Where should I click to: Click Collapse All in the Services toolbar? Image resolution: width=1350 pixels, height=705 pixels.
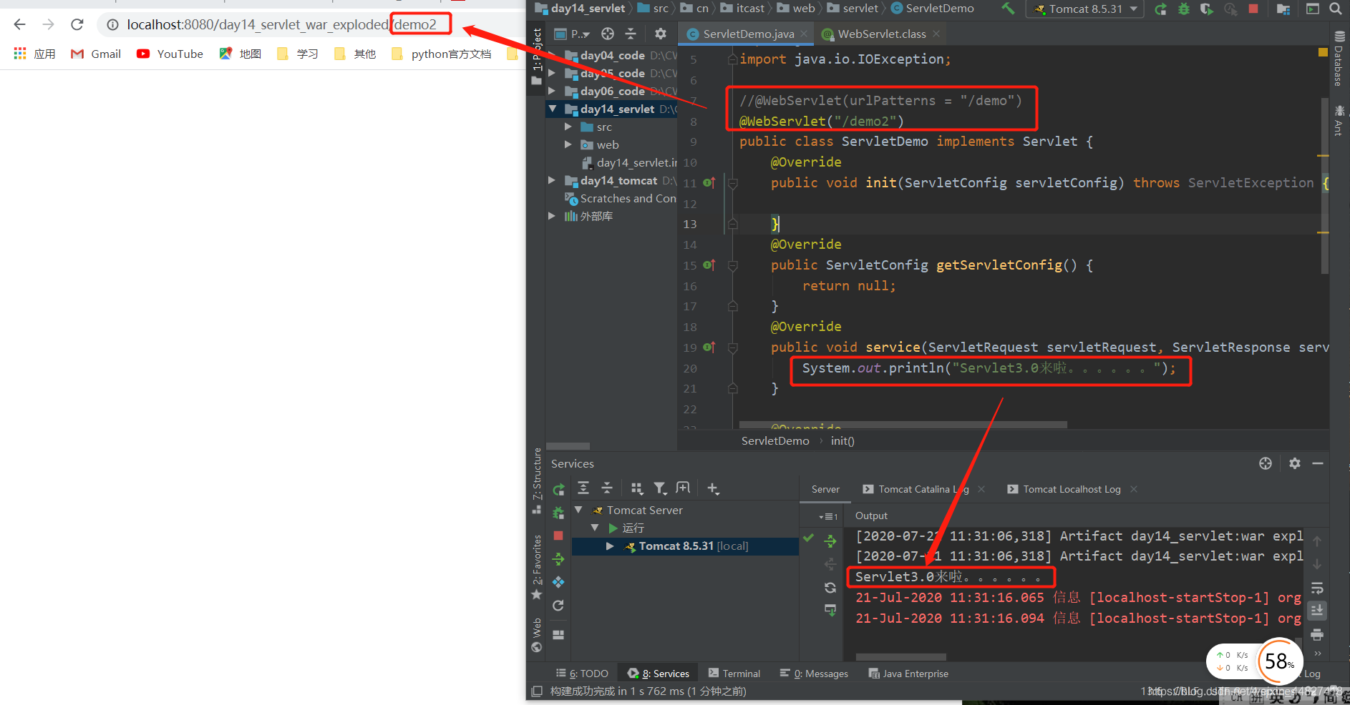pos(607,488)
